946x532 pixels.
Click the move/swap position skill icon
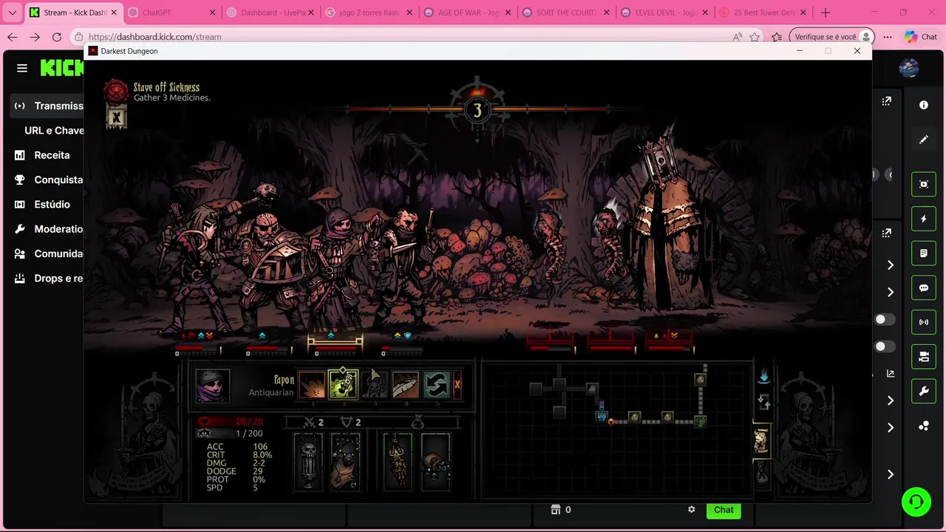[437, 385]
